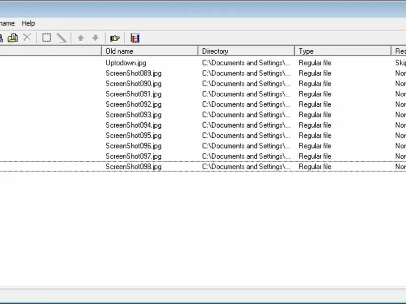Viewport: 406px width, 304px height.
Task: Click 'Regular file' type of ScreenShot096.jpg
Action: 315,146
